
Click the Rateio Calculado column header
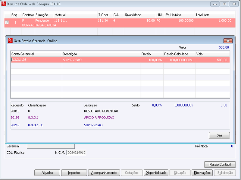pyautogui.click(x=180, y=54)
